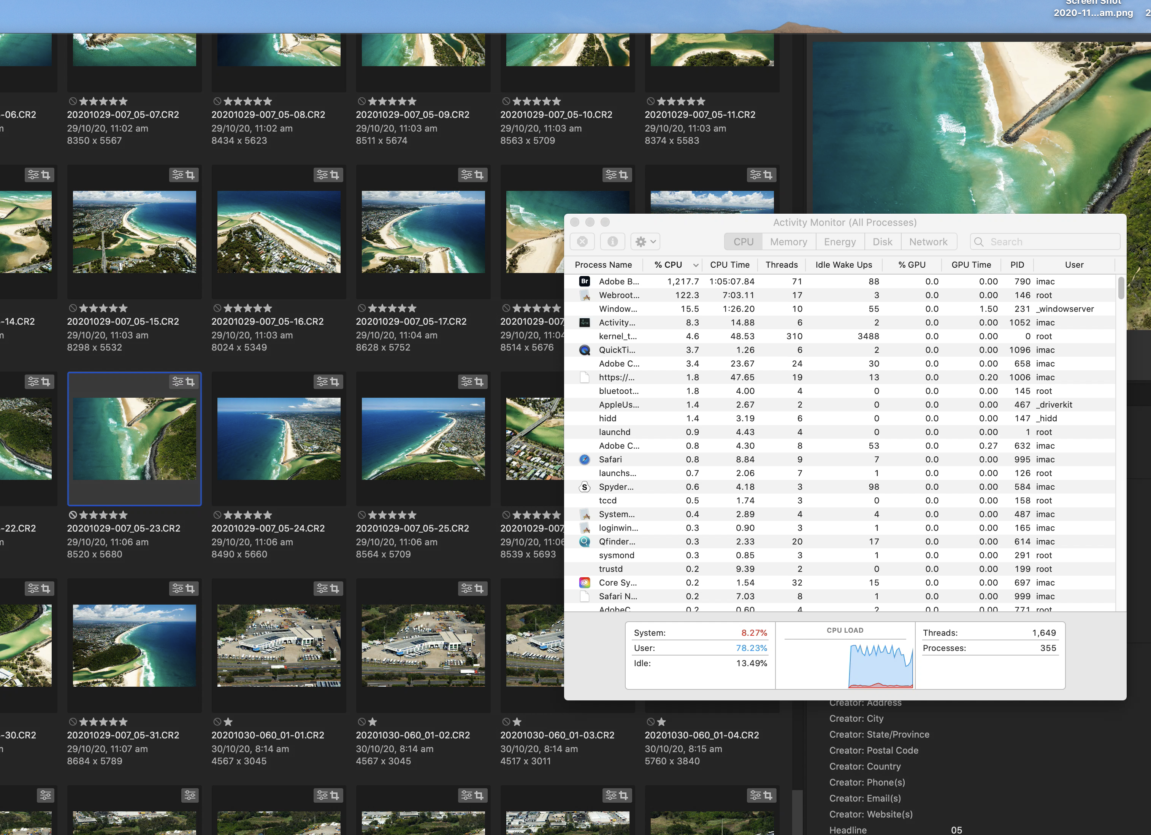The height and width of the screenshot is (835, 1151).
Task: Click the Adobe Bridge icon in process list
Action: click(585, 281)
